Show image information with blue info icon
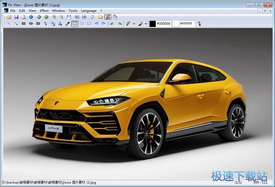 point(31,17)
